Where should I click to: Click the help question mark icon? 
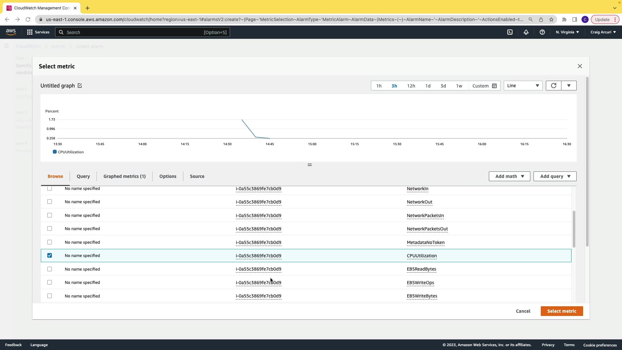click(542, 32)
